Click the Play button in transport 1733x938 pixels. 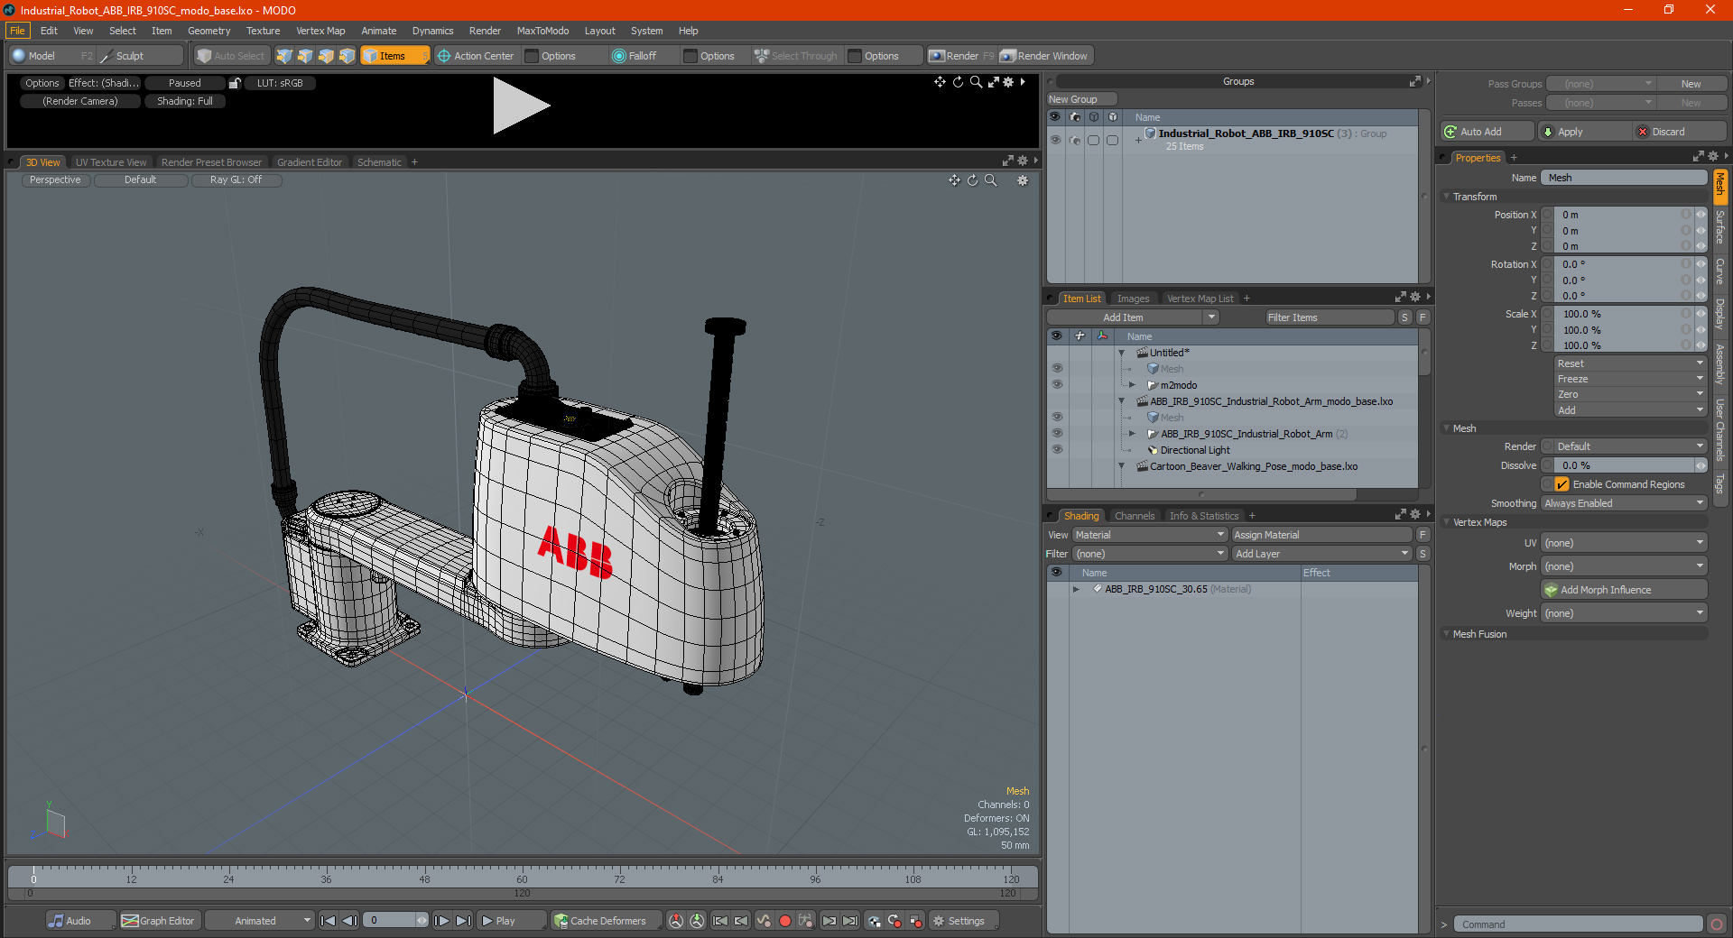511,921
